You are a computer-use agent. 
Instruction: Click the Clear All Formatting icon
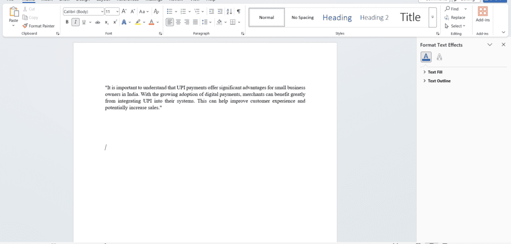[x=156, y=11]
